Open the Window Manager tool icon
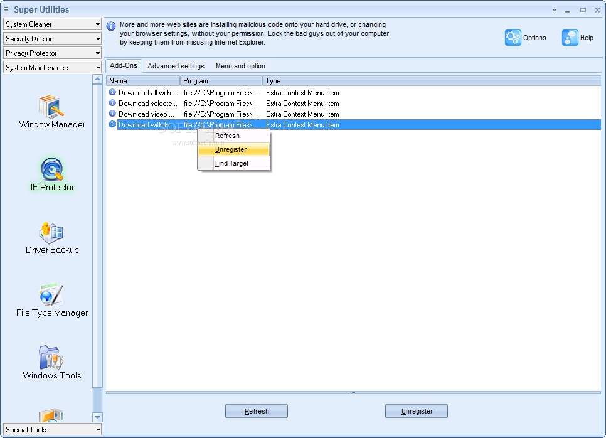This screenshot has width=606, height=438. 51,106
